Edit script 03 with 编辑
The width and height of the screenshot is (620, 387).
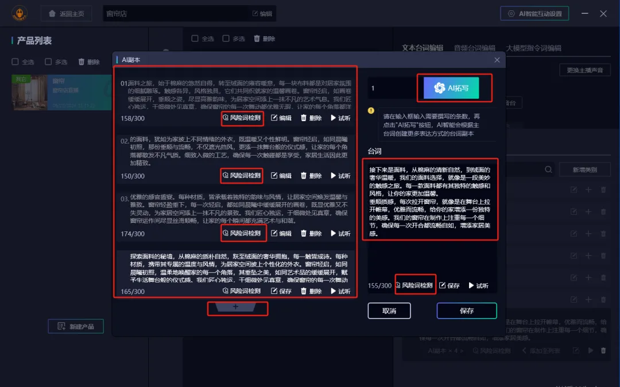click(x=281, y=233)
